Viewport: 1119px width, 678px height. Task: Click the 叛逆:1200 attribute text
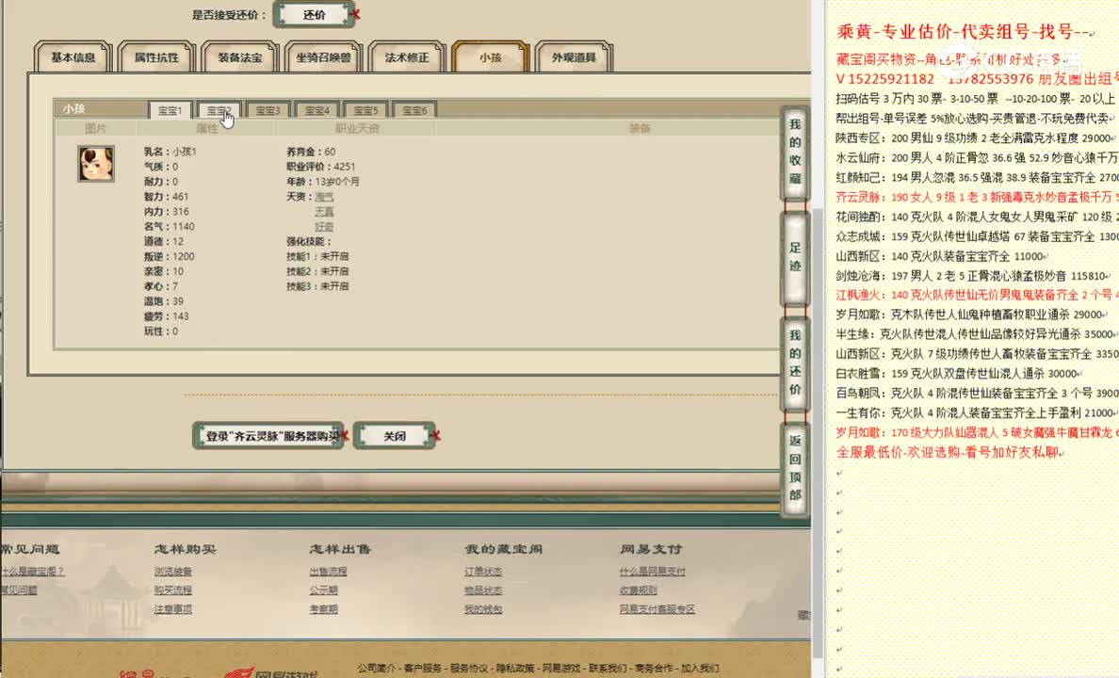tap(170, 256)
